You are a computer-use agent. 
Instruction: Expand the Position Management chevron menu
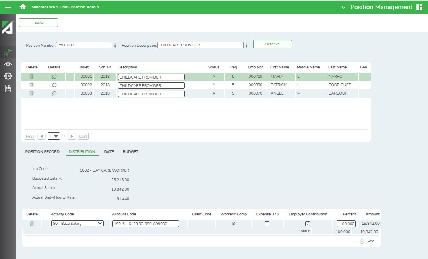(x=343, y=7)
